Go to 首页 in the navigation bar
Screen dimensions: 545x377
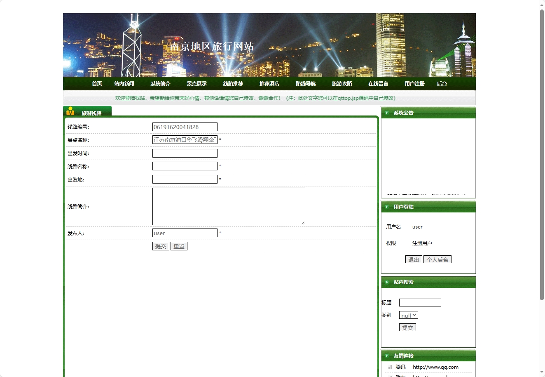click(97, 84)
